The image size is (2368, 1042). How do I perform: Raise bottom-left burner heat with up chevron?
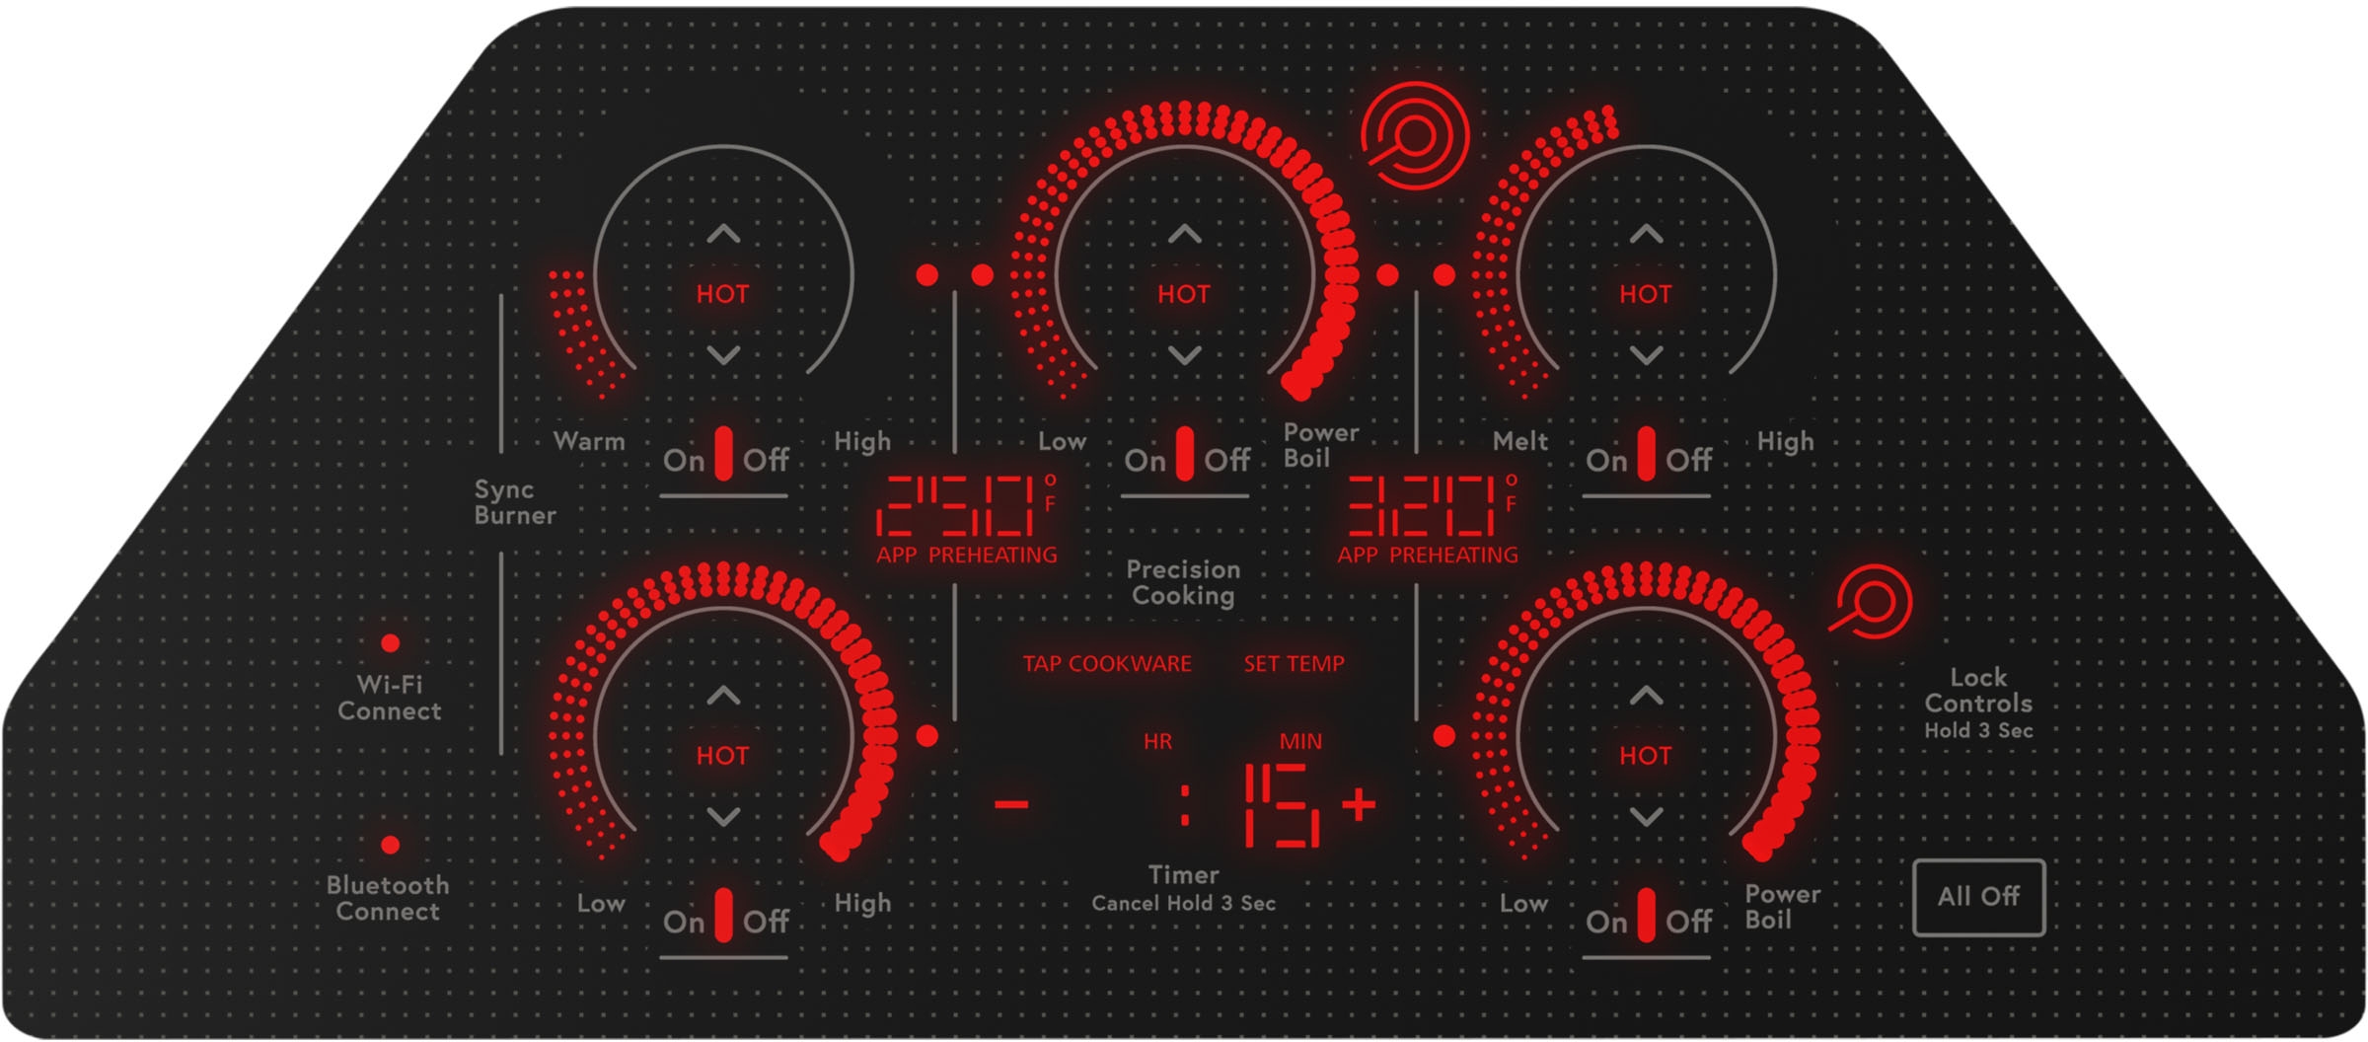723,696
